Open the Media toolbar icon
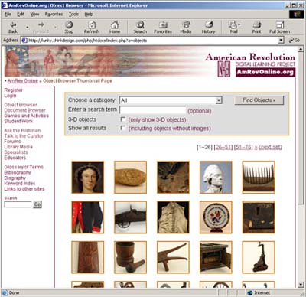Image resolution: width=306 pixels, height=297 pixels. pos(186,28)
